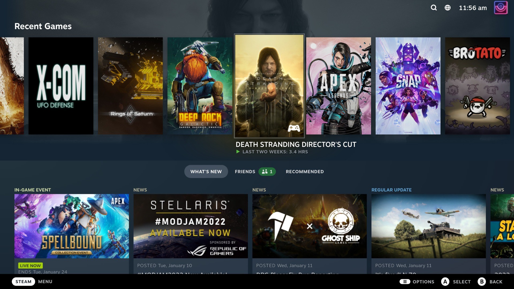Viewport: 514px width, 289px height.
Task: Open the Recommended tab
Action: (305, 172)
